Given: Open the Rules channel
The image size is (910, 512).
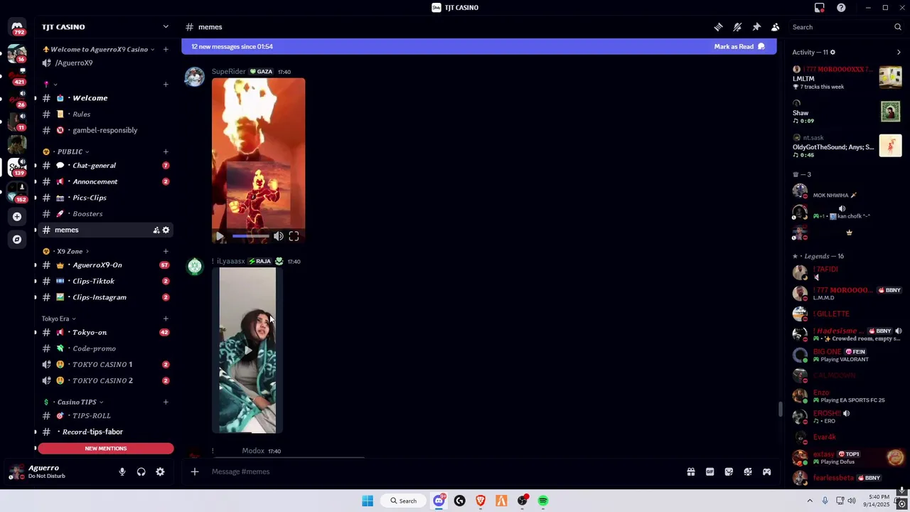Looking at the screenshot, I should 105,114.
